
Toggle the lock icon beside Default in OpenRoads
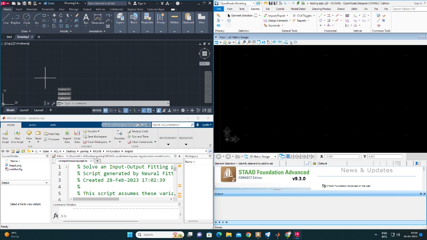click(x=314, y=163)
